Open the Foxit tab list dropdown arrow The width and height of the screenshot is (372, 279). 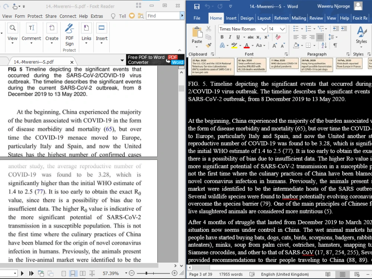tap(122, 61)
